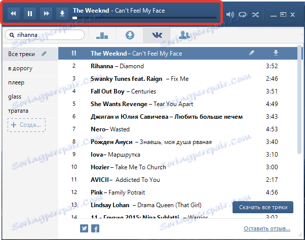Open the тратата playlist

click(x=30, y=111)
